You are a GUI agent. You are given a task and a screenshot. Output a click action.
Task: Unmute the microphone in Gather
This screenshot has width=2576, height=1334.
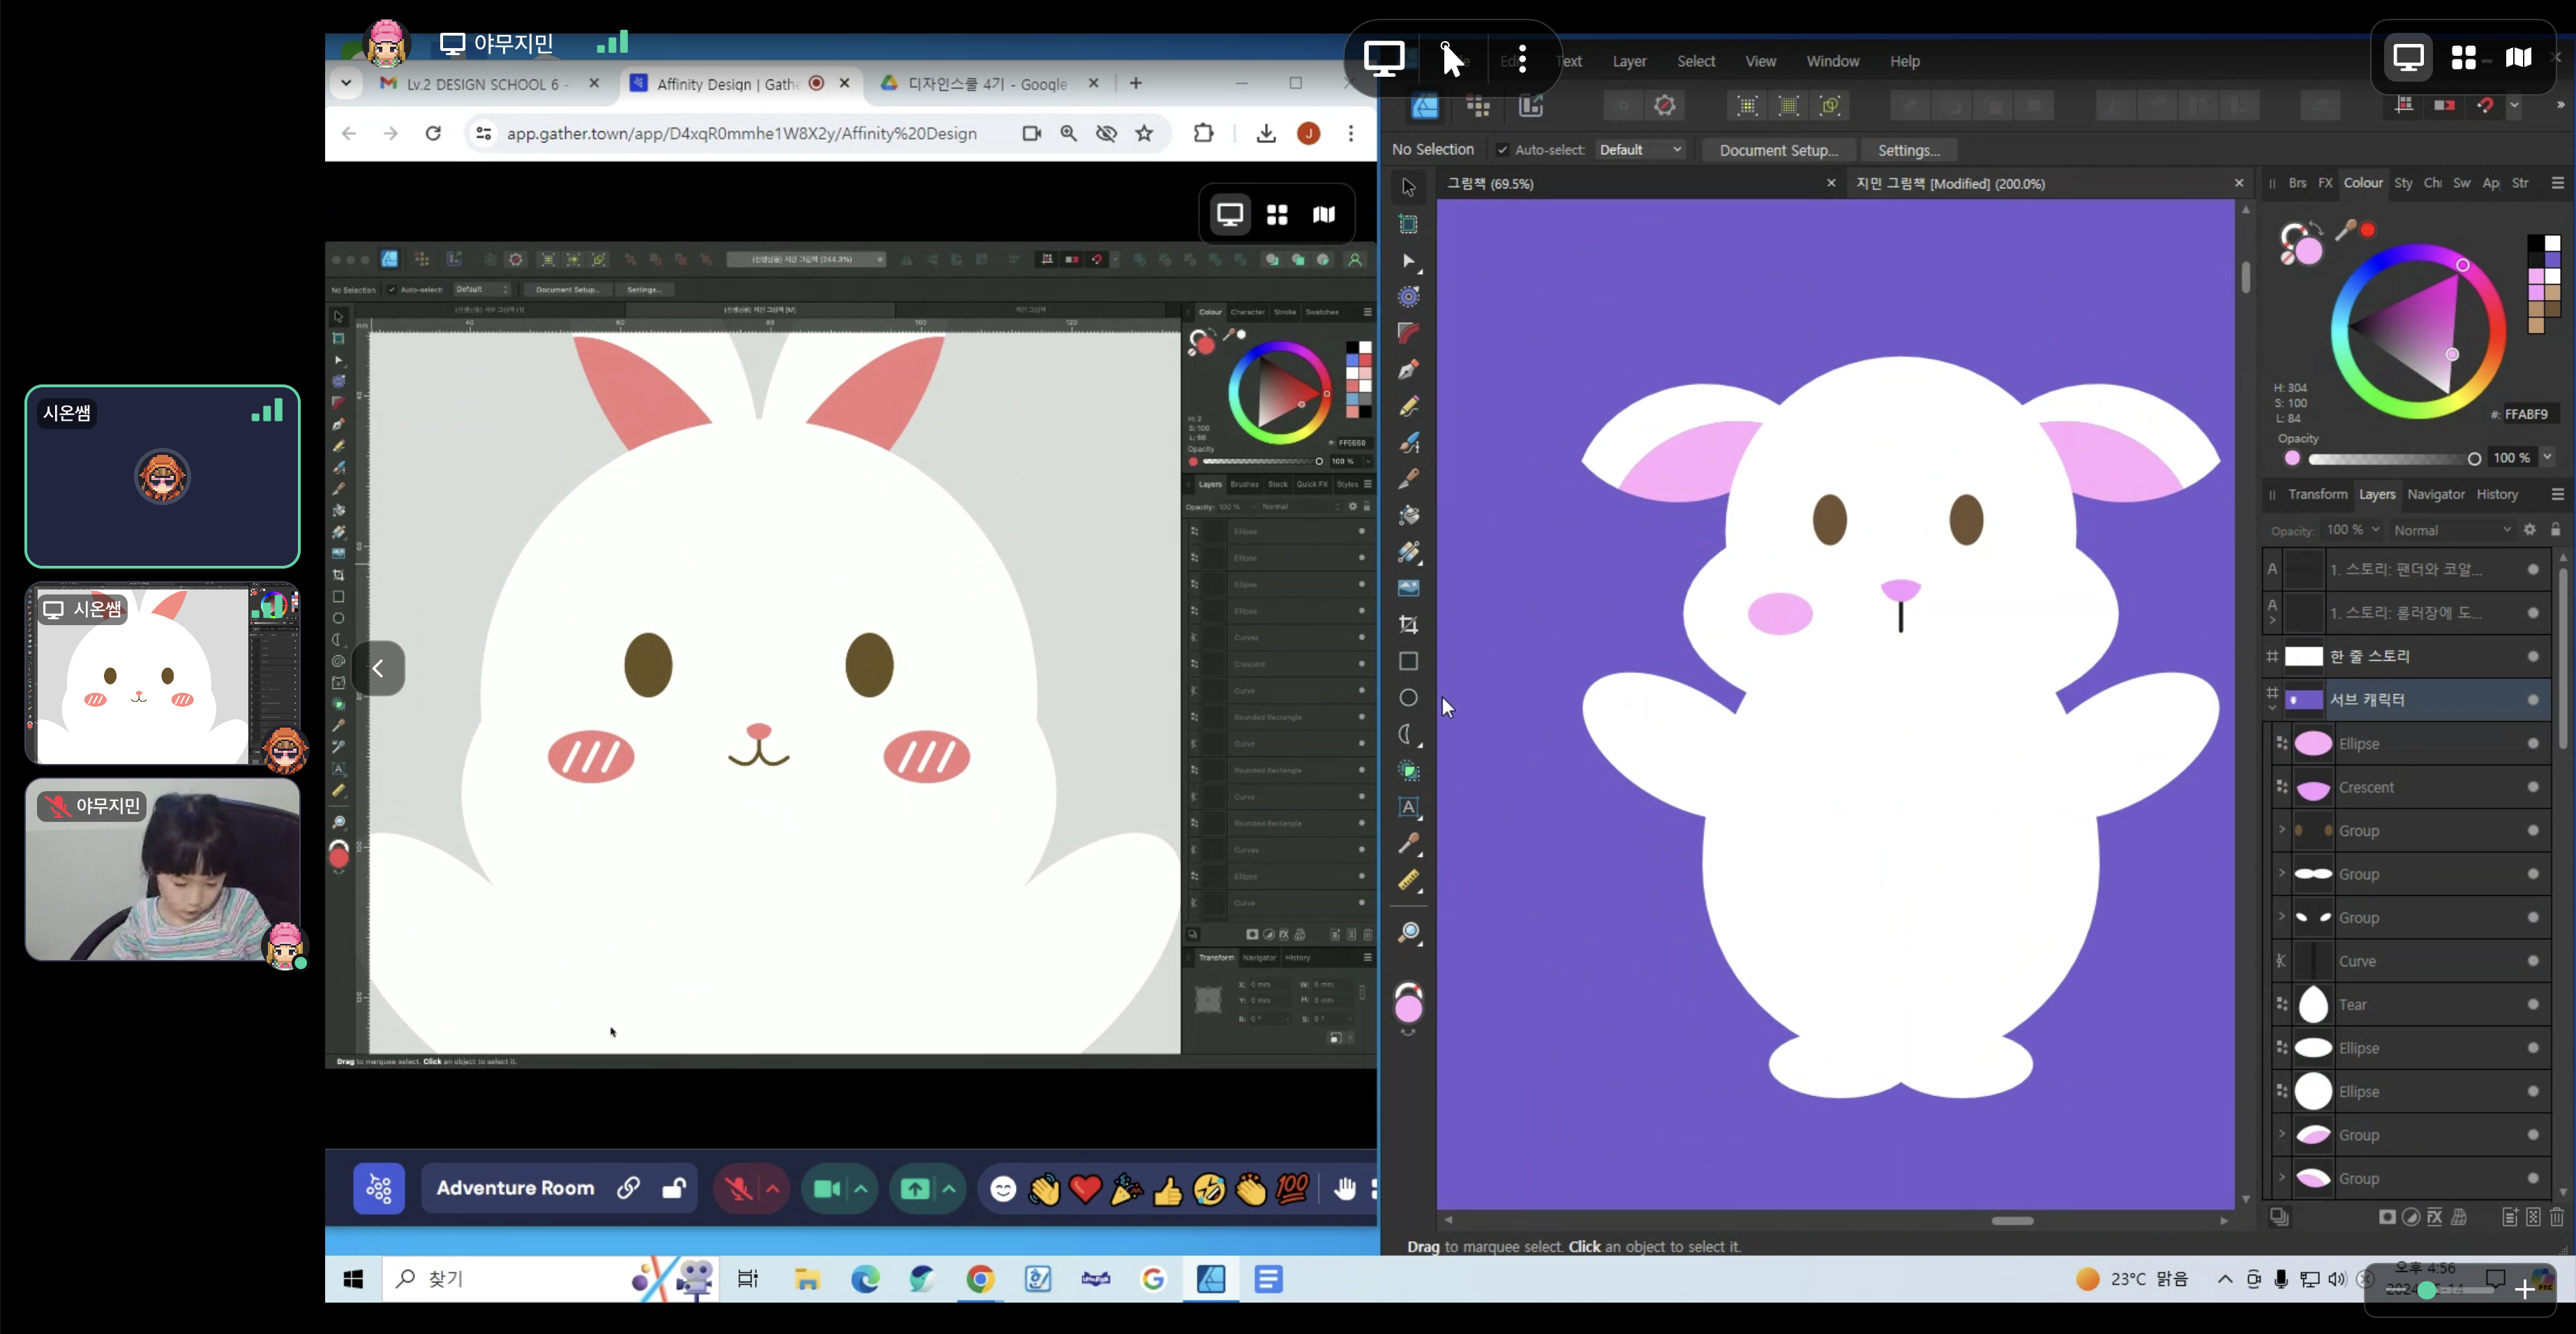coord(739,1188)
